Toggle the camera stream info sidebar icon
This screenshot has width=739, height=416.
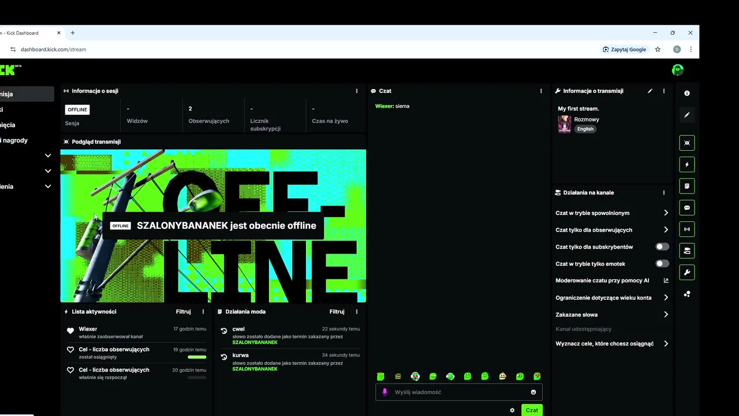click(x=687, y=251)
